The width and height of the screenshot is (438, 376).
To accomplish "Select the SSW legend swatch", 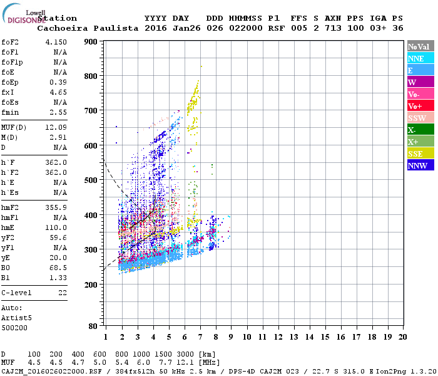I will [x=420, y=118].
